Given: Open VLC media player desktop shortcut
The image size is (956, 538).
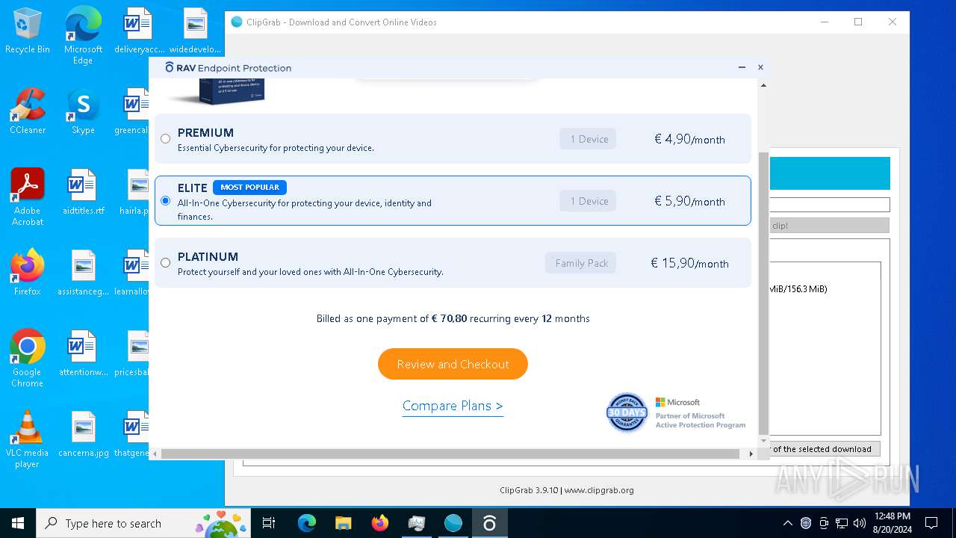Looking at the screenshot, I should 28,439.
